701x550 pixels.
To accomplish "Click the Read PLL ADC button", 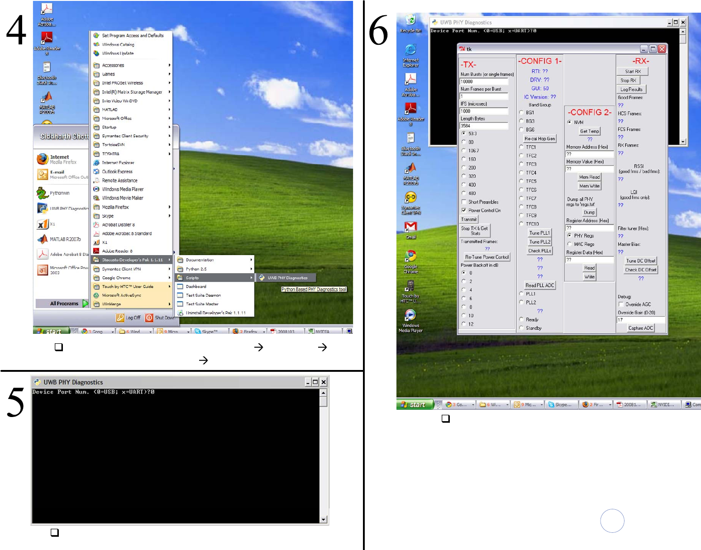I will coord(539,285).
